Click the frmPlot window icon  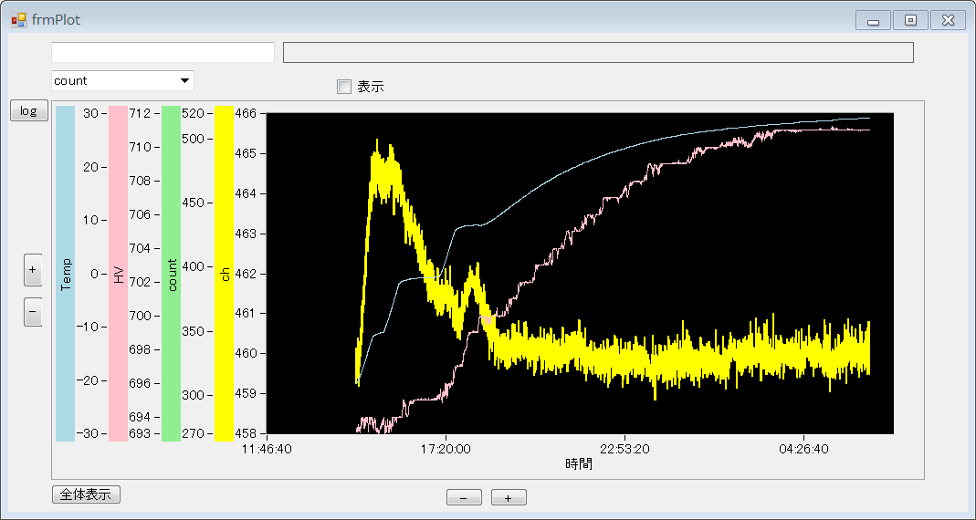[18, 20]
